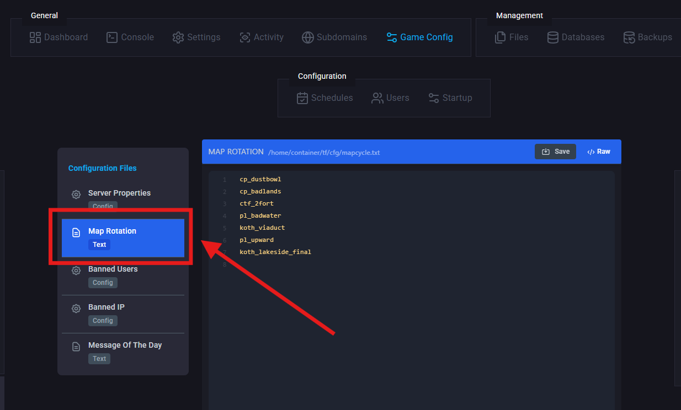Click the gear icon beside Banned IP
Image resolution: width=681 pixels, height=410 pixels.
pos(76,309)
